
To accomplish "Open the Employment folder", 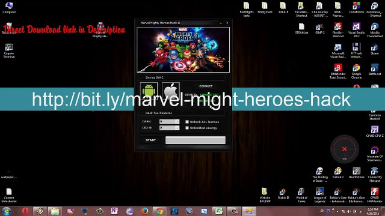I will point(265,7).
